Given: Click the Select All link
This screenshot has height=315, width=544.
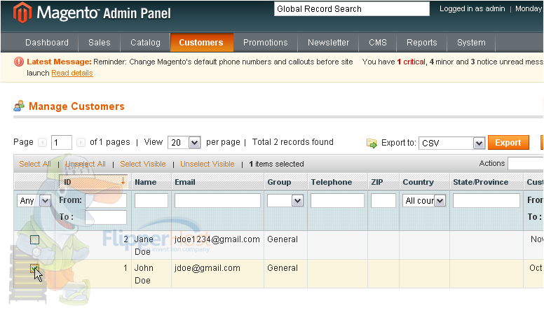Looking at the screenshot, I should pyautogui.click(x=35, y=164).
